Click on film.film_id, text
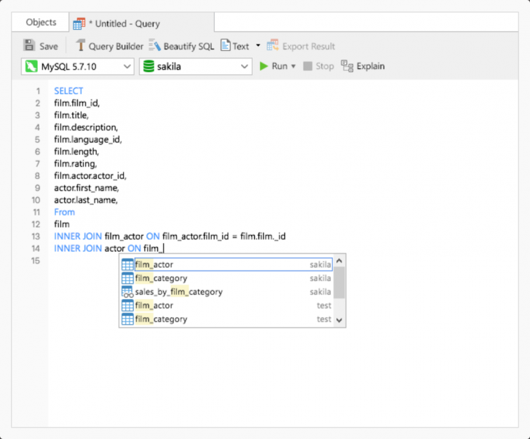Viewport: 530px width, 439px height. pos(77,103)
